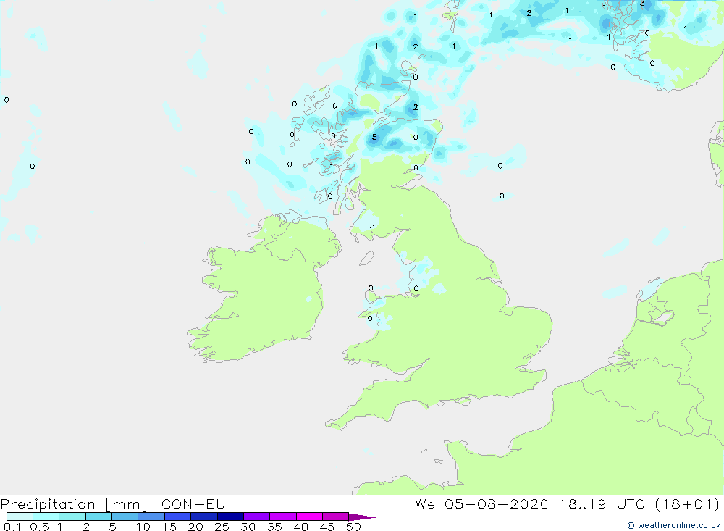
Task: Click the "35" legend scale label
Action: [274, 527]
